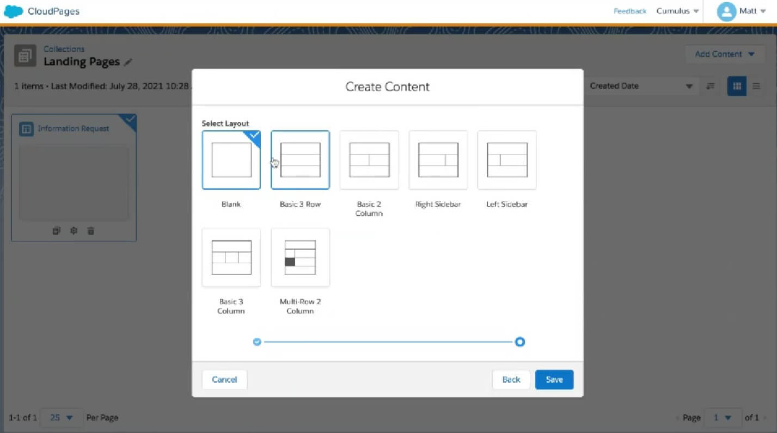Open the page number dropdown
The image size is (777, 433).
tap(723, 418)
